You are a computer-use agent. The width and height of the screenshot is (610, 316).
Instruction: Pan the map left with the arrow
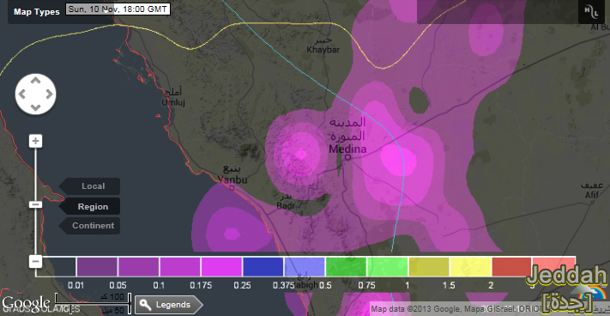click(22, 94)
